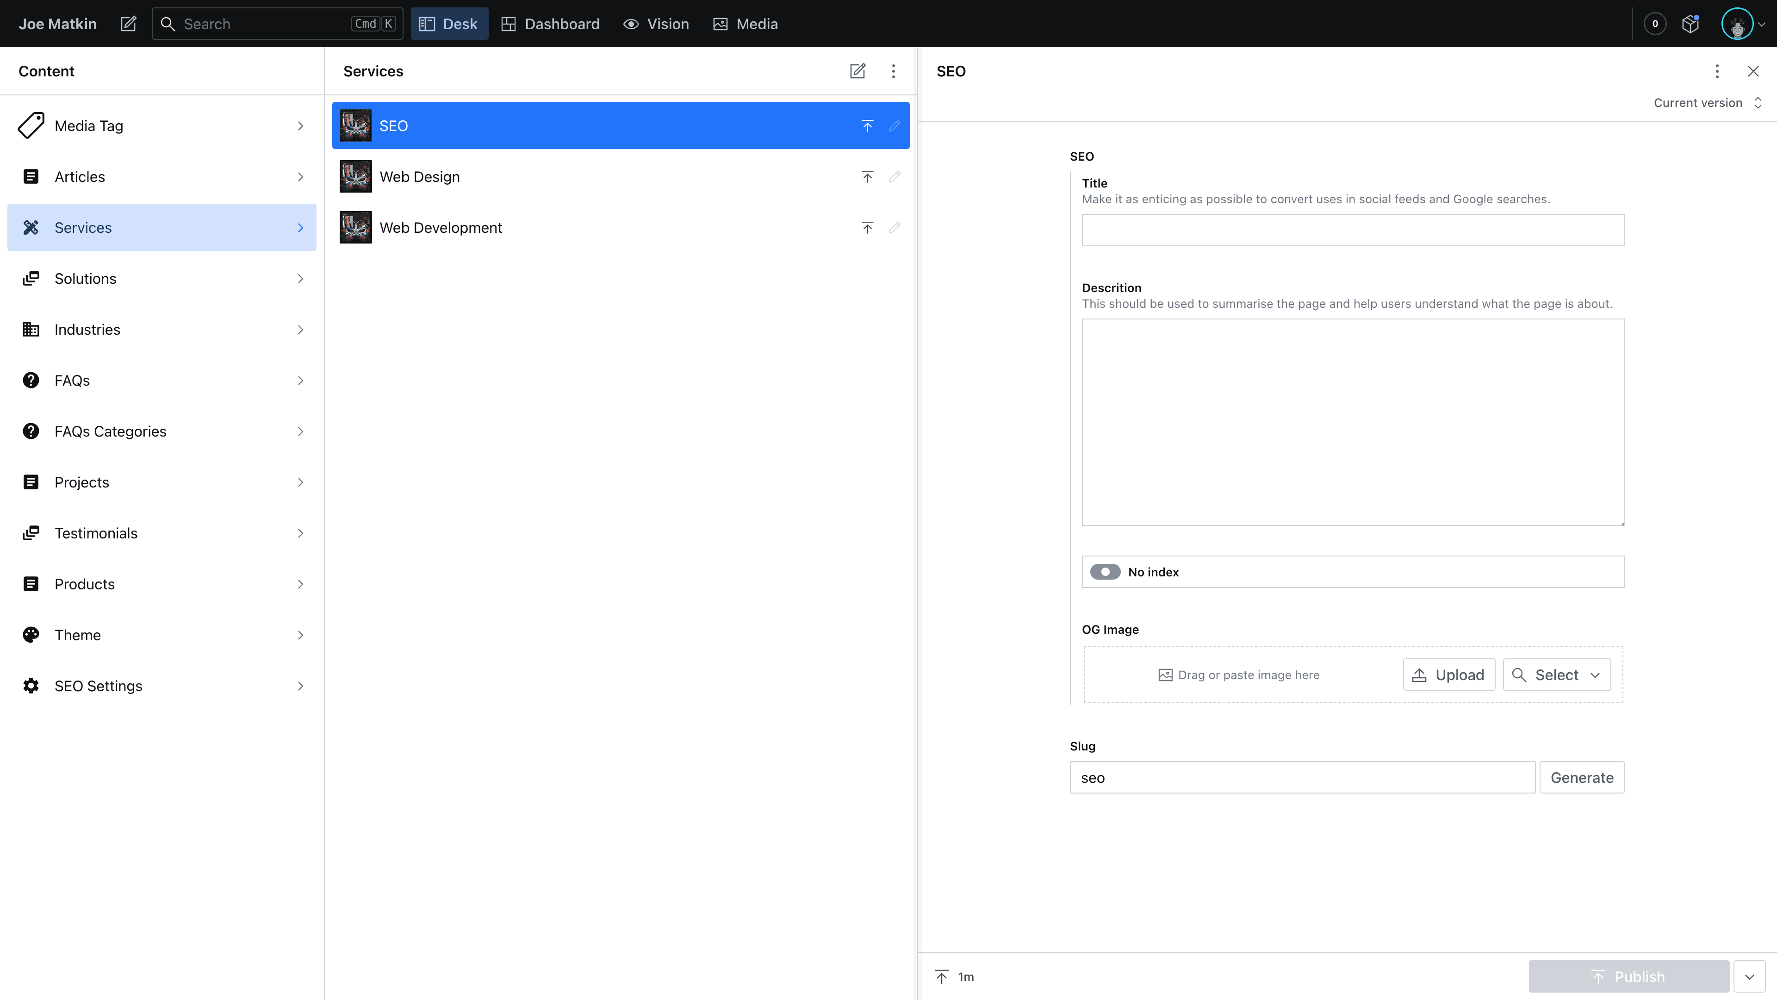
Task: Click the compose icon beside Joe Matkin
Action: click(x=128, y=24)
